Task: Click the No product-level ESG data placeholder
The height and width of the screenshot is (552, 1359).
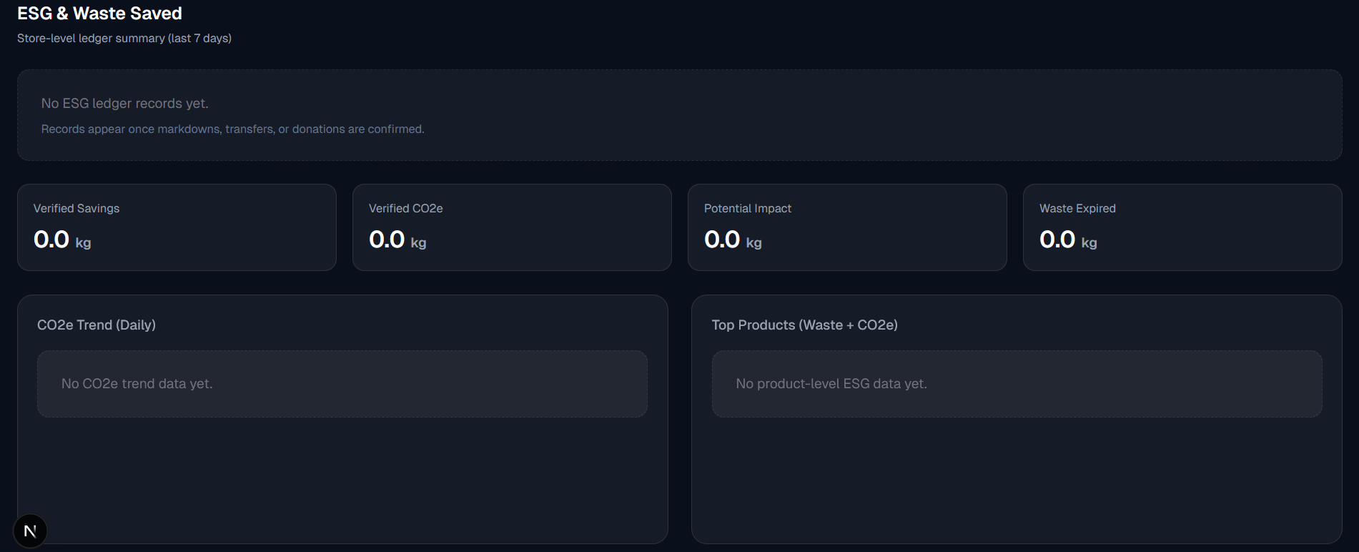Action: coord(831,384)
